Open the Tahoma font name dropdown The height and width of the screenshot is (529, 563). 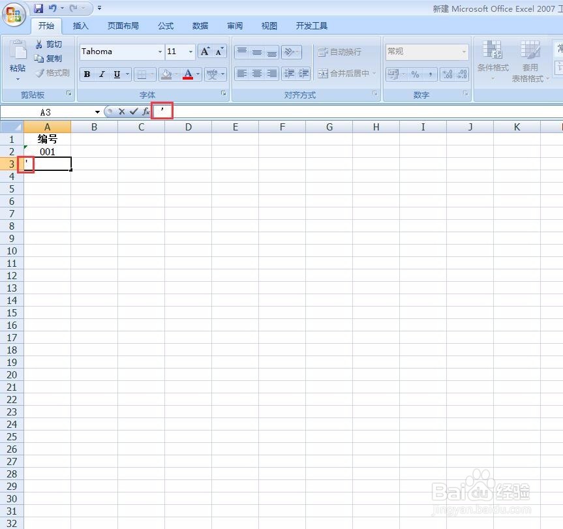[159, 52]
